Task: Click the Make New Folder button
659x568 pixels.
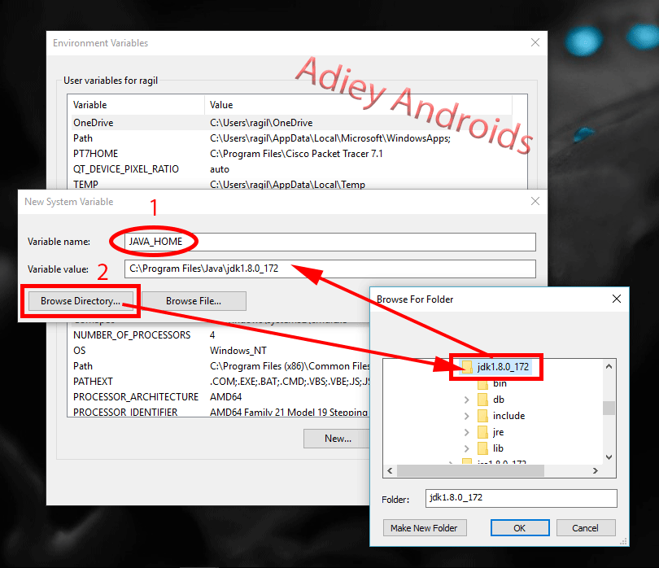Action: coord(424,527)
